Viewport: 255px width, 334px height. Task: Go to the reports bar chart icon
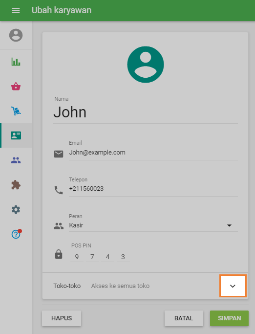click(16, 62)
